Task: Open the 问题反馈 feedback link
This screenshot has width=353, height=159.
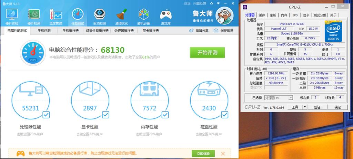Action: coord(200,3)
